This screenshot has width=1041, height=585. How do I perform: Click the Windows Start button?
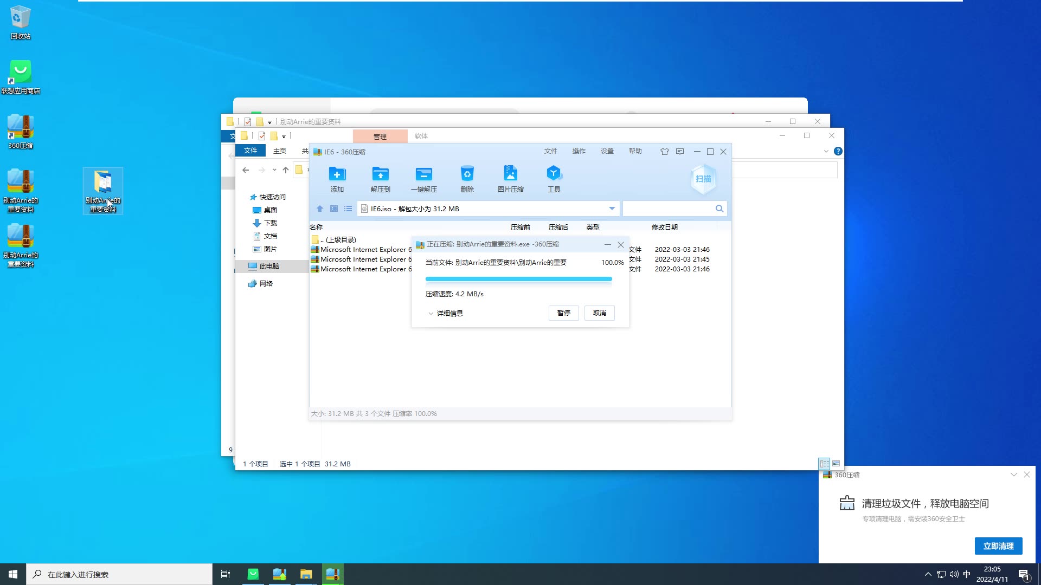pyautogui.click(x=13, y=574)
